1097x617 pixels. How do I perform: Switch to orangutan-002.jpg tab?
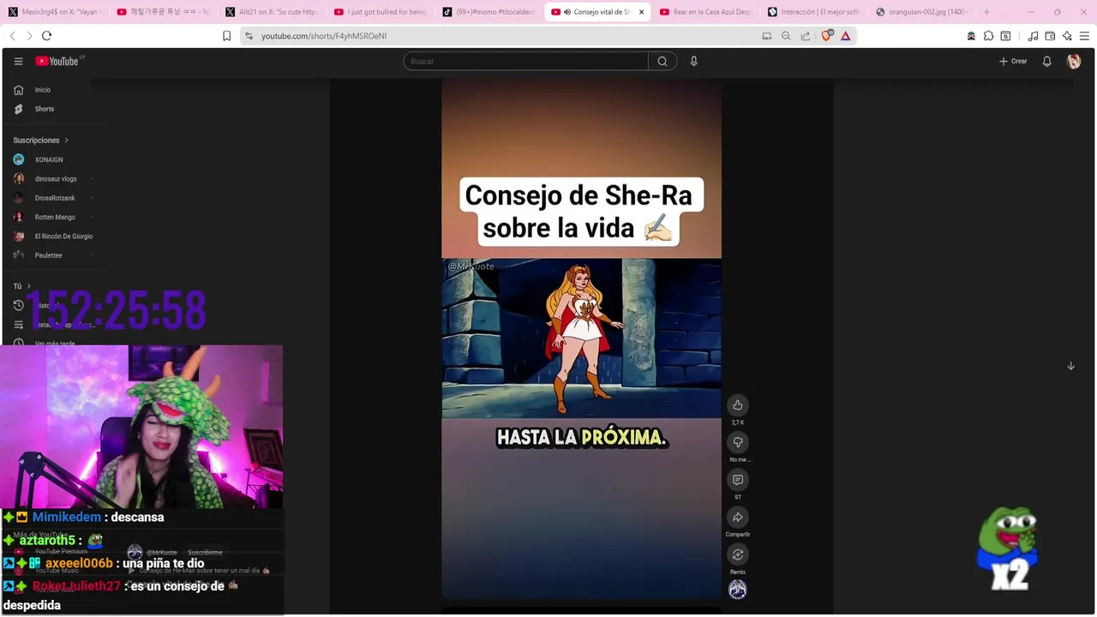coord(923,12)
